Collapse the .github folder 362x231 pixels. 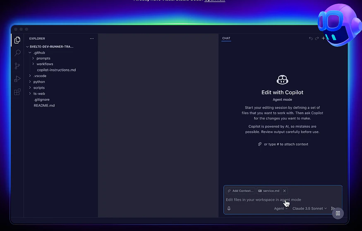pos(30,53)
